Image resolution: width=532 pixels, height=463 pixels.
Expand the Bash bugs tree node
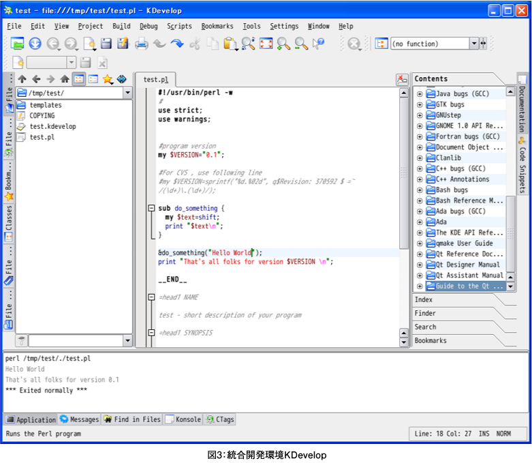click(x=420, y=190)
